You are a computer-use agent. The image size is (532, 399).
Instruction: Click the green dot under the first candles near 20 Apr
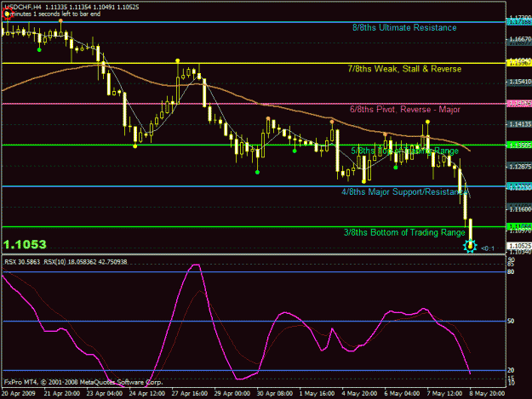39,50
